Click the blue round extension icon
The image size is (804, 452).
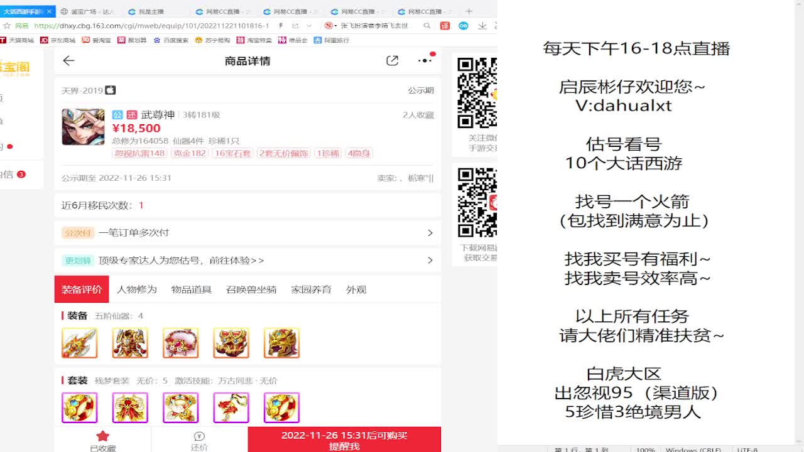tap(463, 26)
